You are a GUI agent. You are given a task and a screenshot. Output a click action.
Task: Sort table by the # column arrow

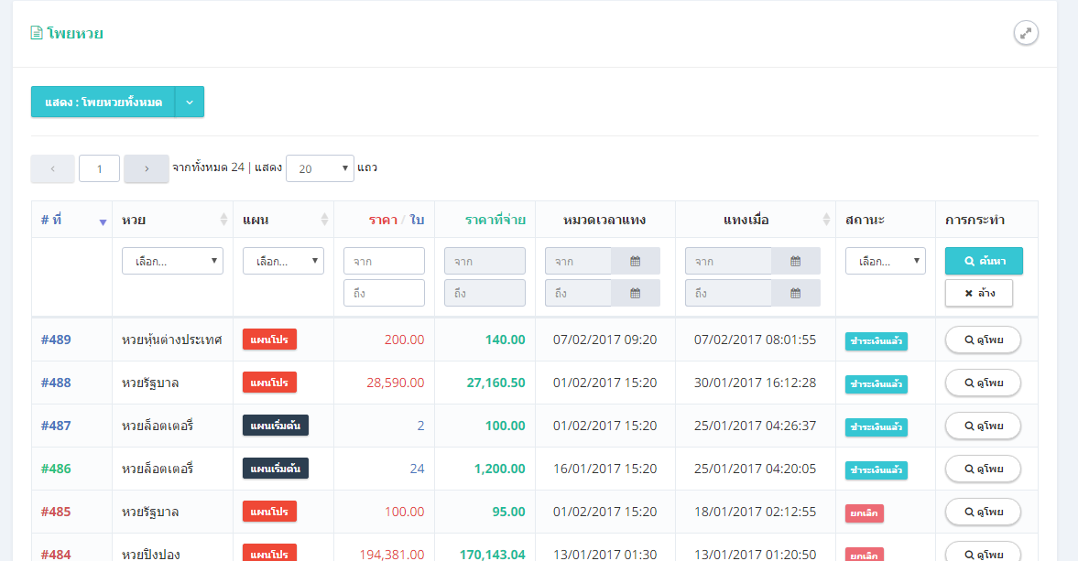point(103,221)
